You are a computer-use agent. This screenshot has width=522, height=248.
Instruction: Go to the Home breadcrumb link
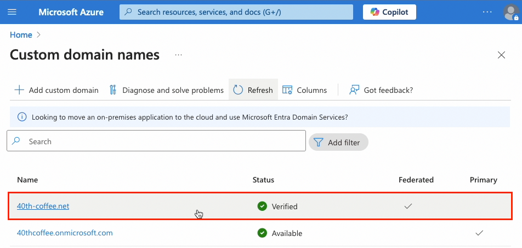coord(21,35)
